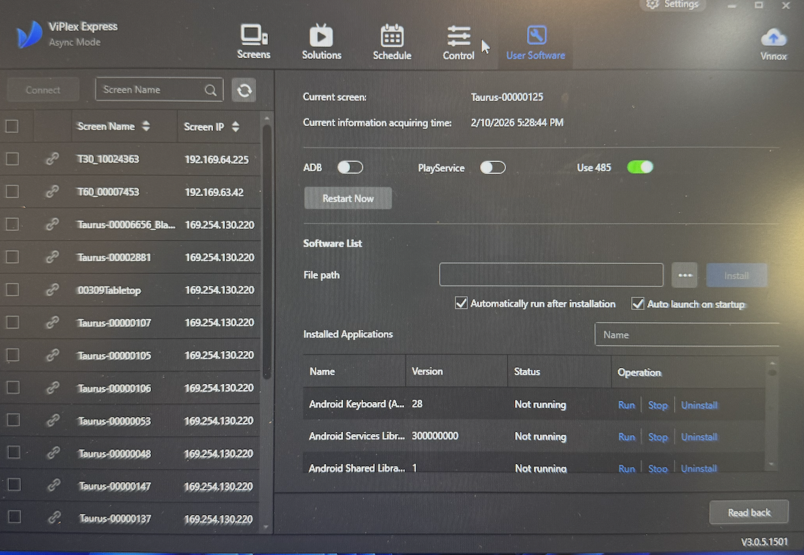The width and height of the screenshot is (804, 555).
Task: Click scroll down arrow of screen list
Action: point(266,527)
